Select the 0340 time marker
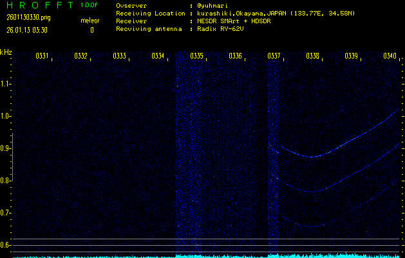Image resolution: width=405 pixels, height=258 pixels. 390,57
